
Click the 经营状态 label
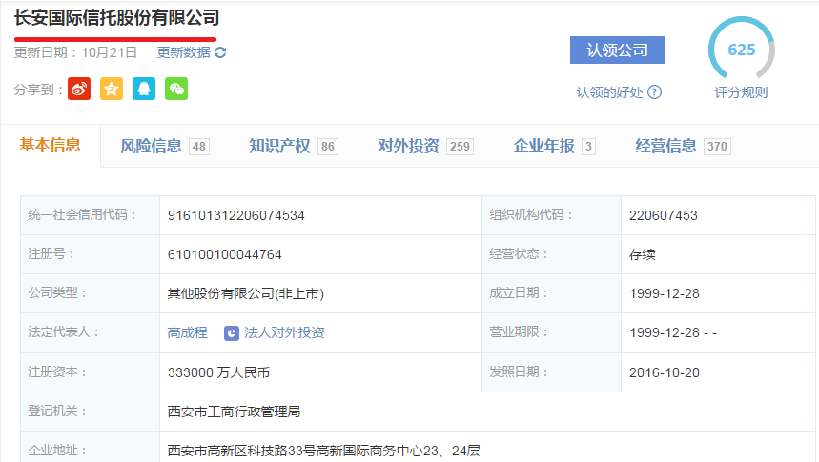(518, 254)
